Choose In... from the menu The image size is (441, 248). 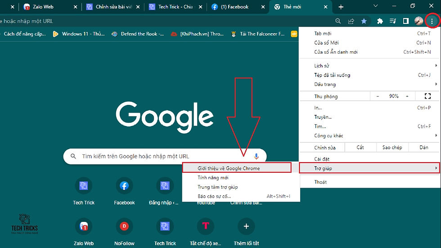tap(369, 108)
